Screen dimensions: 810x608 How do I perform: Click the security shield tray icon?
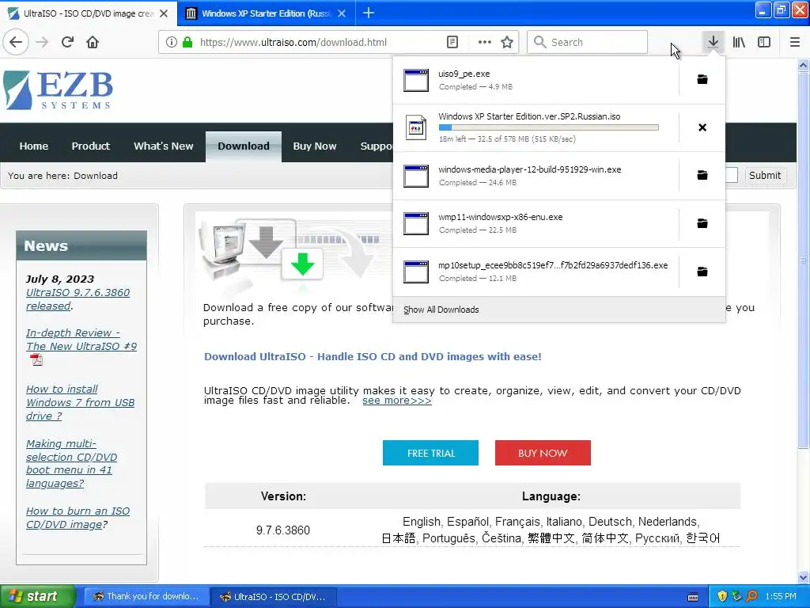pos(721,596)
